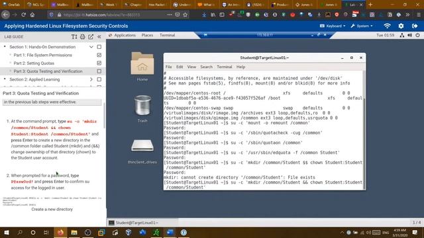Image resolution: width=424 pixels, height=238 pixels.
Task: Open terminal Search menu
Action: coord(206,67)
